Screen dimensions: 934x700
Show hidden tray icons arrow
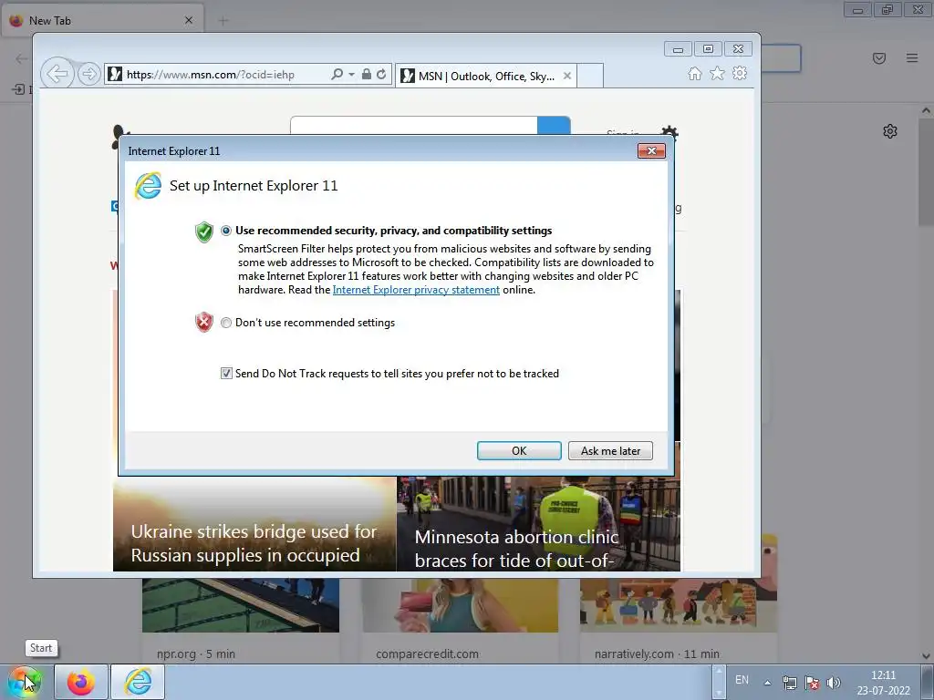768,683
